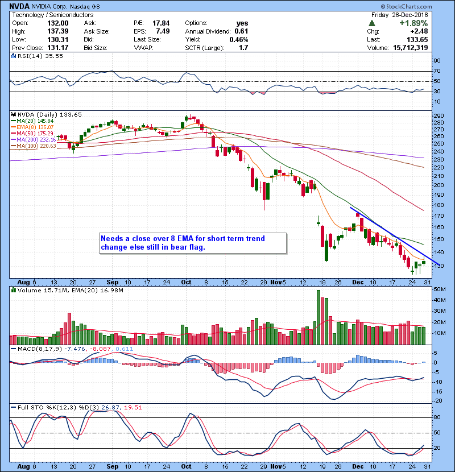Viewport: 455px width, 472px height.
Task: Click the High value 137.39
Action: [x=58, y=31]
